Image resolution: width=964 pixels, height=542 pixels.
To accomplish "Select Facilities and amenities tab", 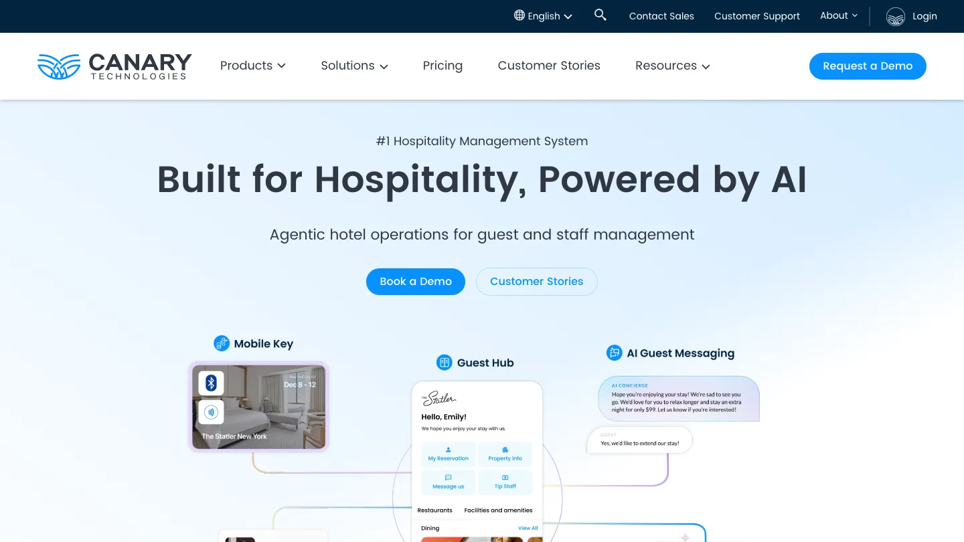I will click(x=499, y=510).
